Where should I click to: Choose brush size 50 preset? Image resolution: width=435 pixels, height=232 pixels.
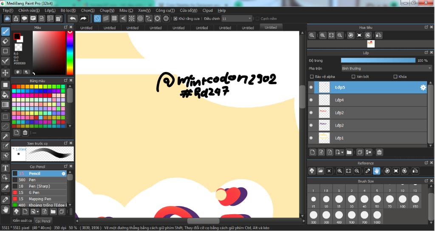pos(377,201)
